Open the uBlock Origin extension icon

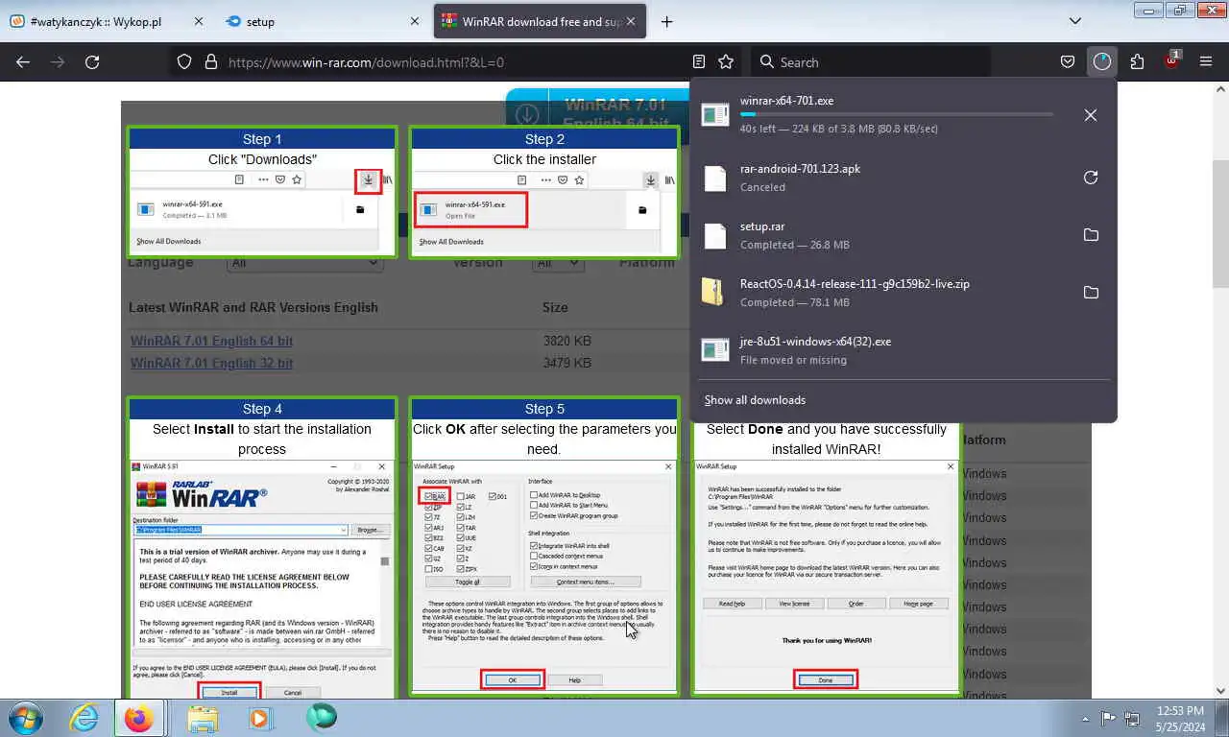[1171, 61]
